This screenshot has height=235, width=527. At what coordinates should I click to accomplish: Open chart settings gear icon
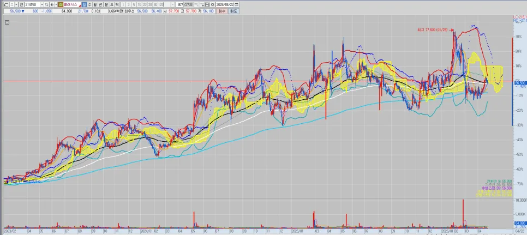[x=212, y=5]
